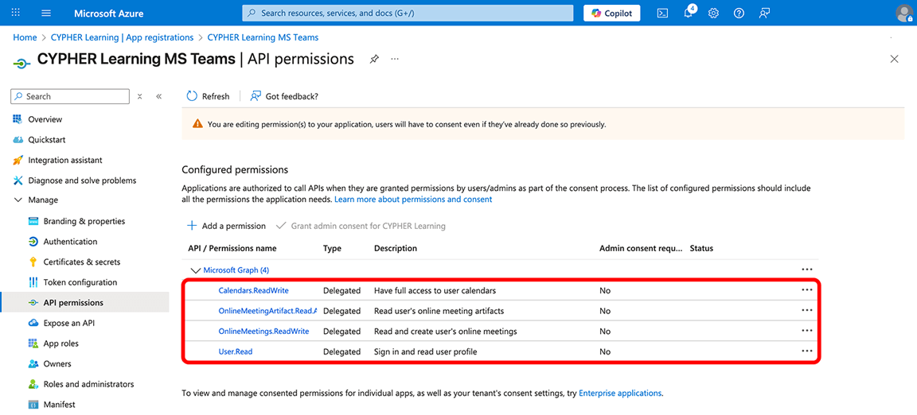Screen dimensions: 917x415
Task: Select API permissions in the sidebar
Action: pyautogui.click(x=85, y=303)
